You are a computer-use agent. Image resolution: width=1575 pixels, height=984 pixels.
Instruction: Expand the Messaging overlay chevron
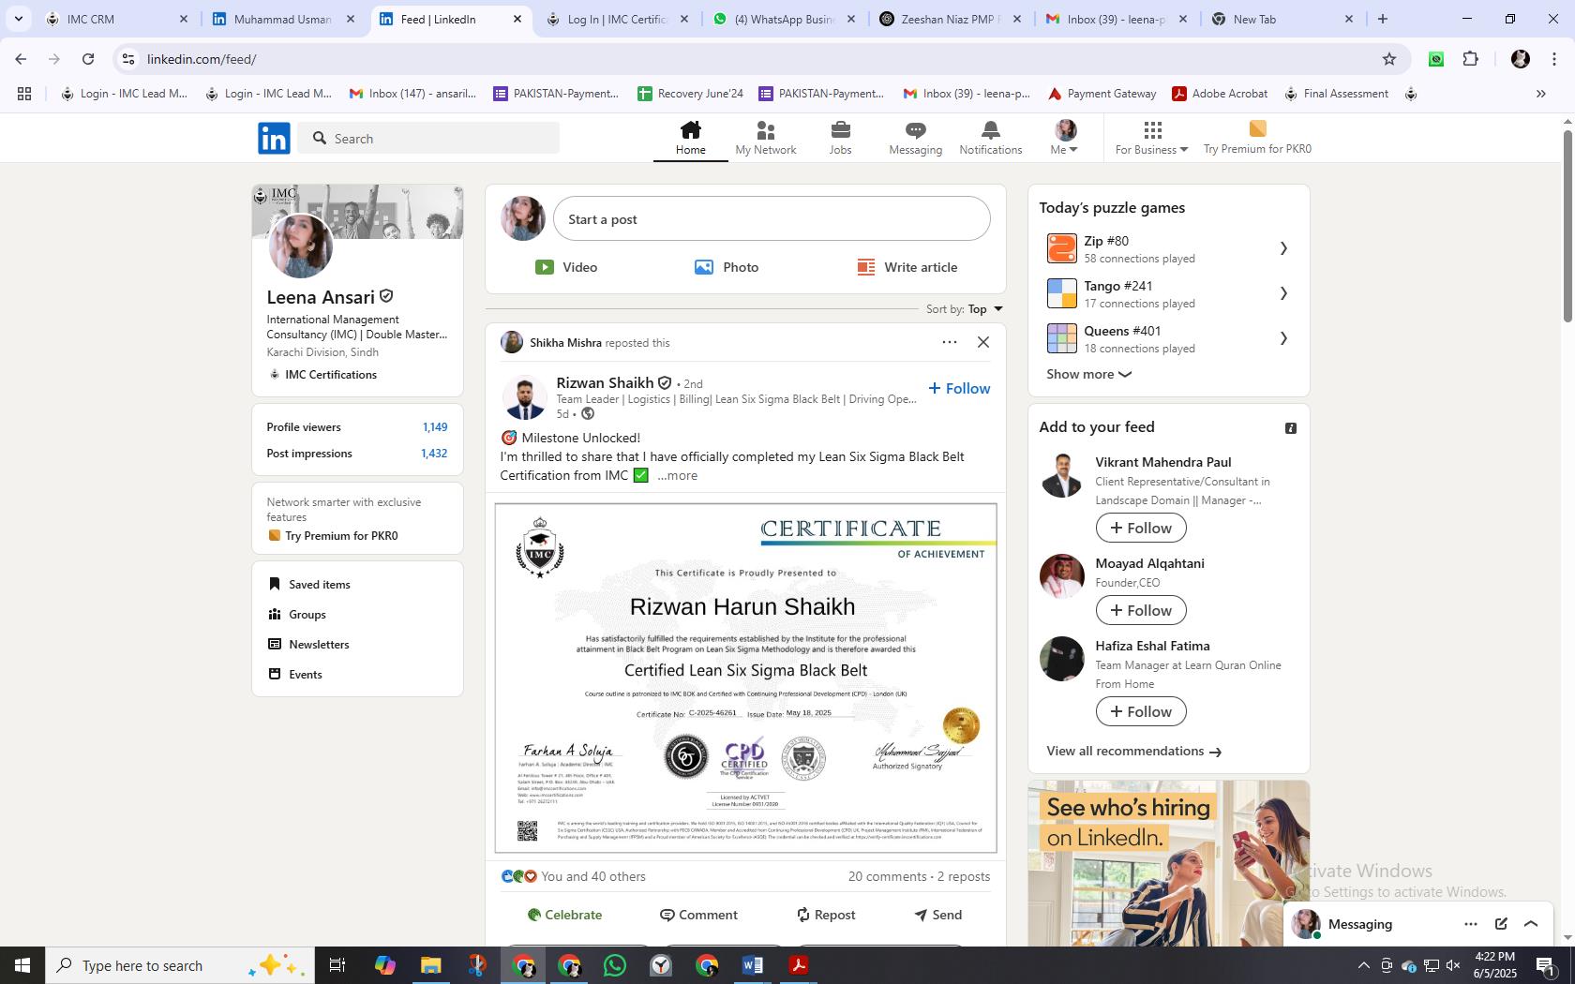click(1531, 924)
